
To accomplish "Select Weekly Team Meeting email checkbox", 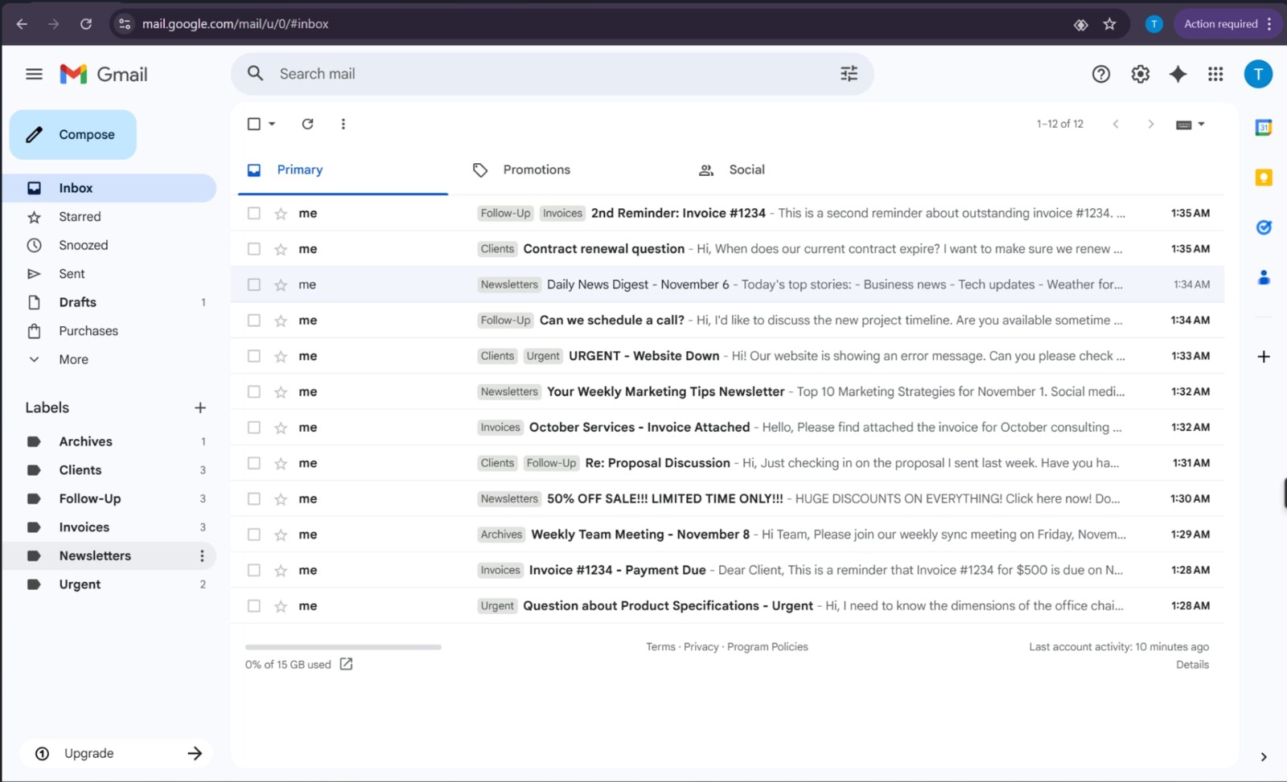I will point(254,534).
